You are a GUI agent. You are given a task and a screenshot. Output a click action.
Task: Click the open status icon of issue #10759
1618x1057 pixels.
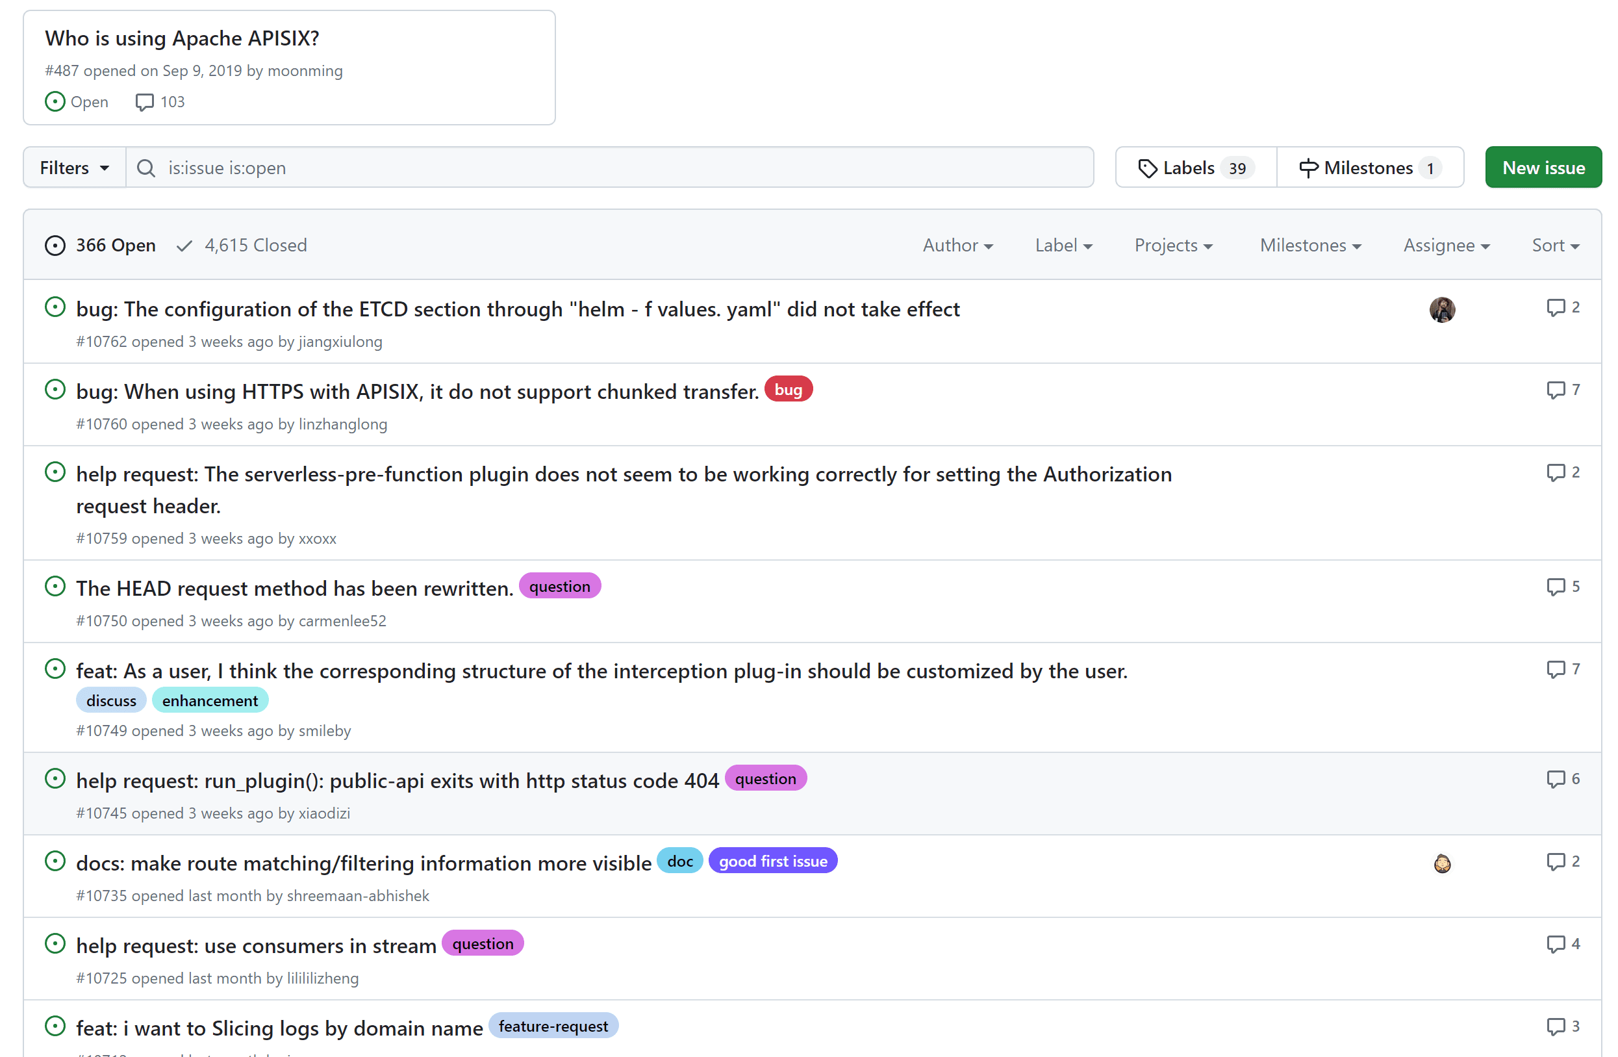[55, 472]
